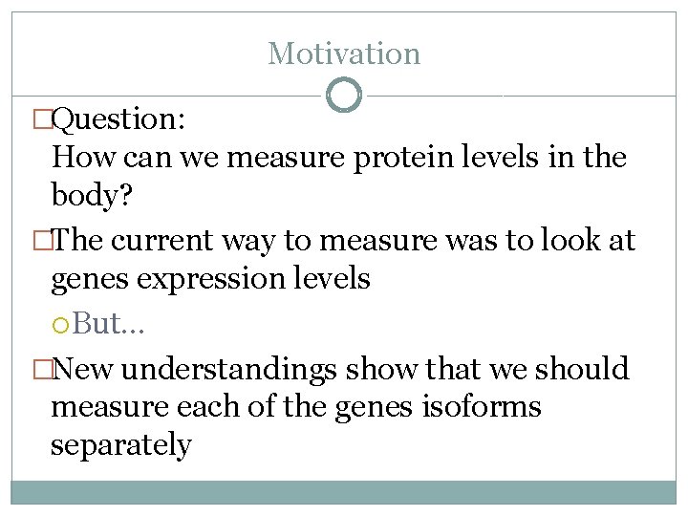
Task: Click the word "separately"
Action: coord(121,445)
